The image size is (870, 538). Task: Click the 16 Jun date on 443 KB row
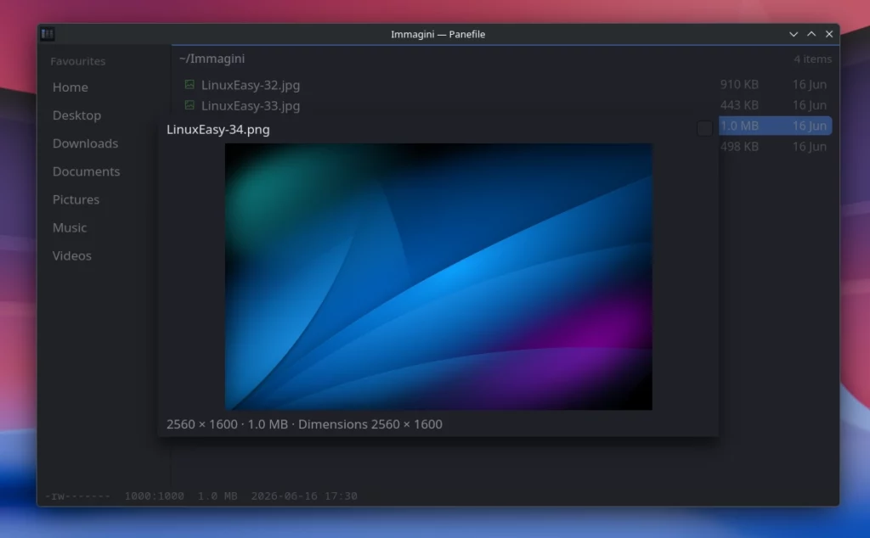coord(810,104)
